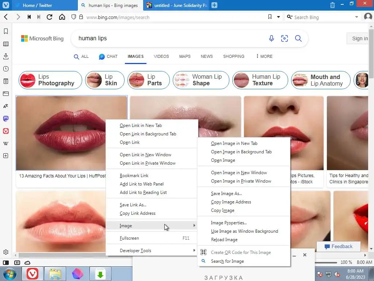
Task: Expand the address bar dropdown arrow
Action: (x=278, y=17)
